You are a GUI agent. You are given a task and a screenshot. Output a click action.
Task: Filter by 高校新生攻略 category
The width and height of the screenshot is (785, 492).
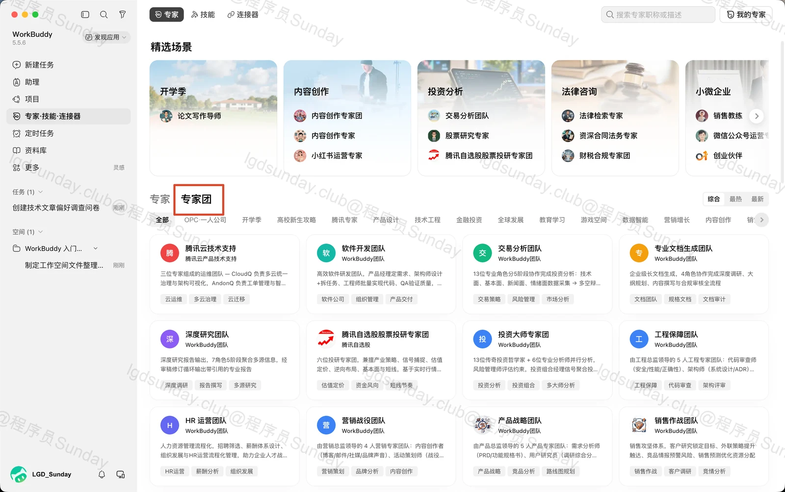[296, 220]
